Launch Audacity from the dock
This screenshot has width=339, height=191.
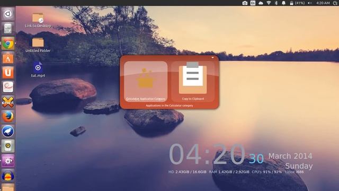click(x=8, y=175)
